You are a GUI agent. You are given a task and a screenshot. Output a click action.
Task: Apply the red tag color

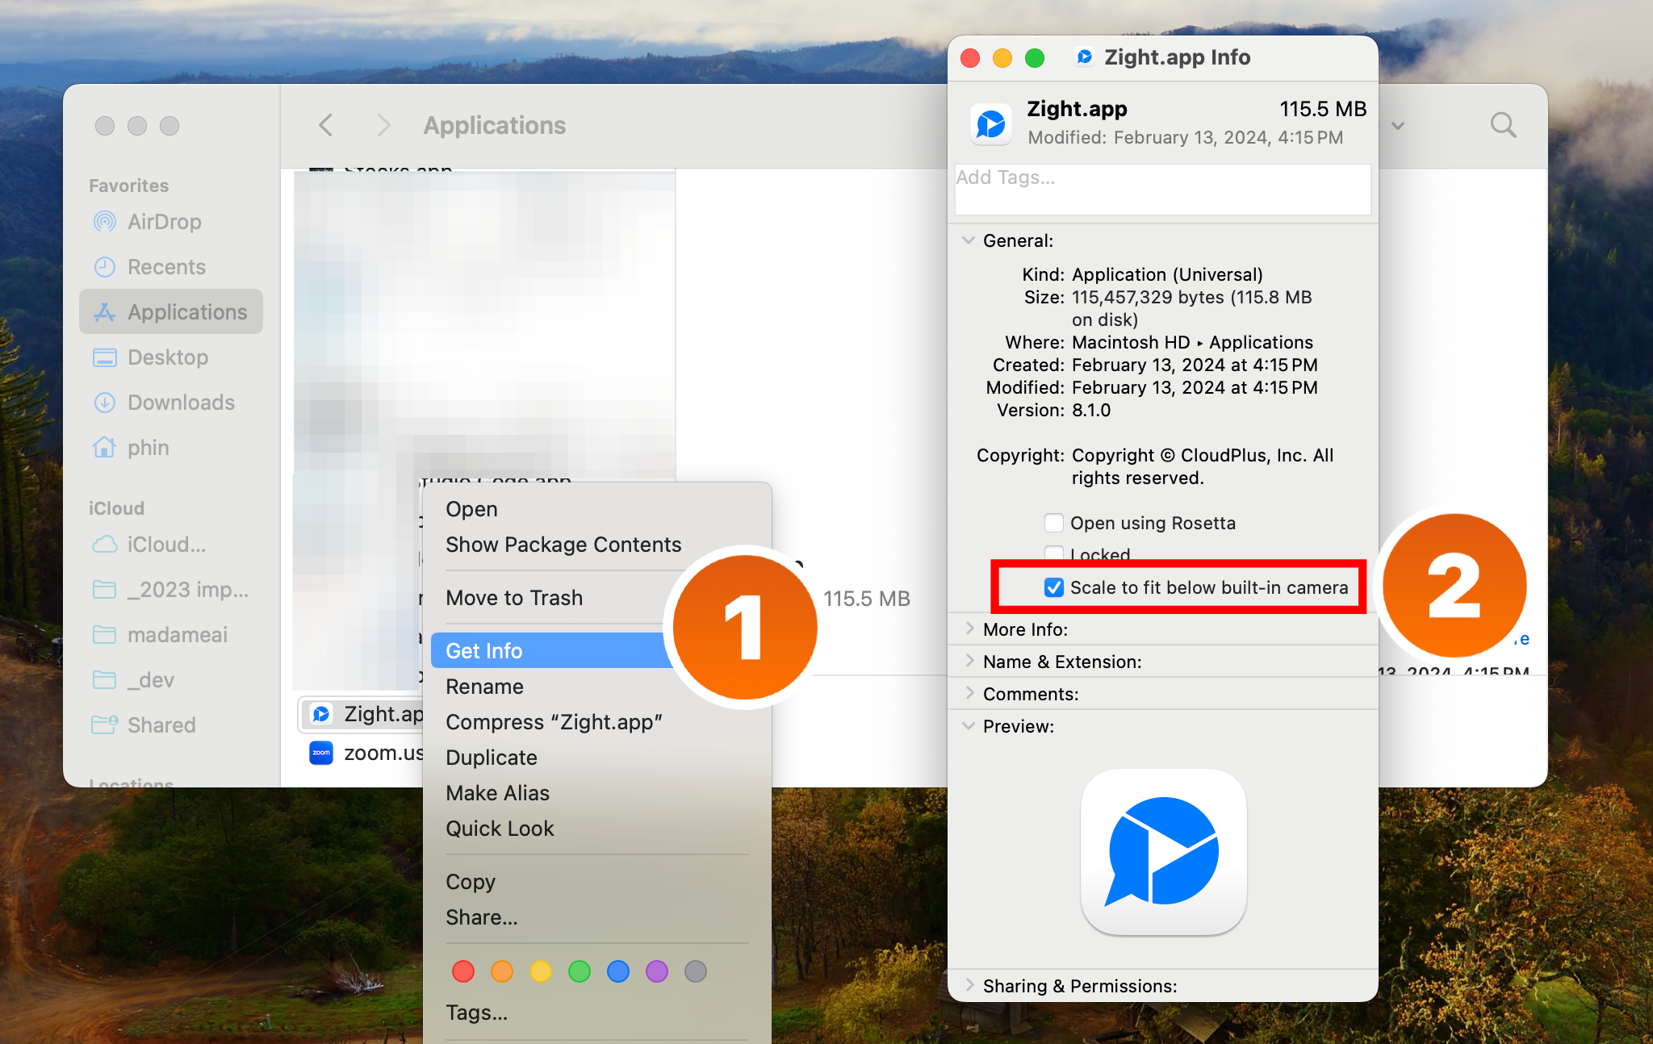coord(463,971)
